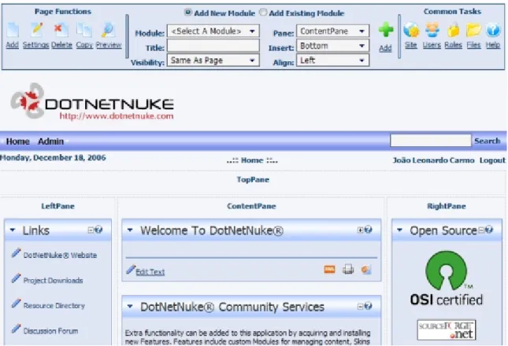
Task: Click the Settings text link
Action: [x=35, y=45]
